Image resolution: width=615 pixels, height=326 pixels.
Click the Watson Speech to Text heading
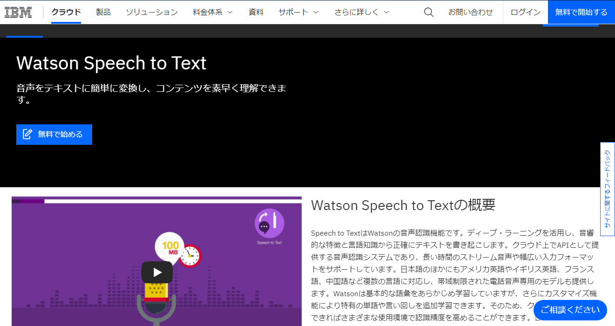point(111,63)
